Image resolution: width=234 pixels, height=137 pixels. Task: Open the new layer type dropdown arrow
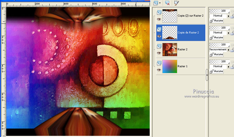click(160, 3)
